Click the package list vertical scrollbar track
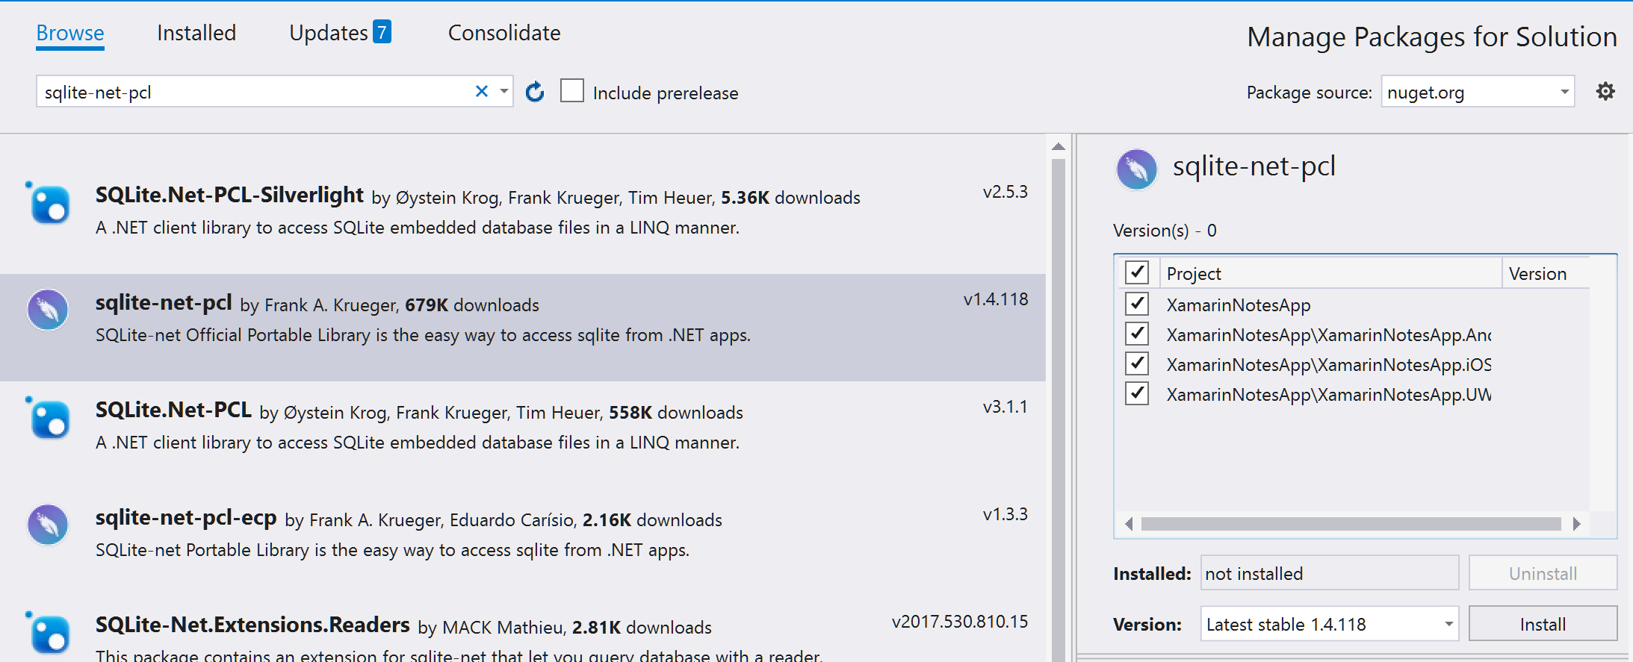1633x662 pixels. coord(1059,410)
